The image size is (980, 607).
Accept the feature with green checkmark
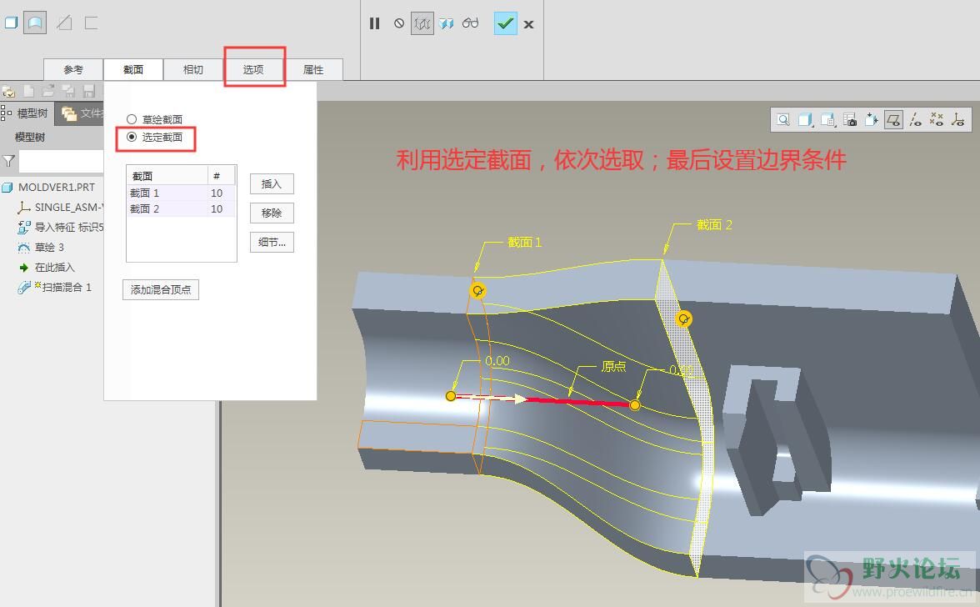tap(505, 23)
